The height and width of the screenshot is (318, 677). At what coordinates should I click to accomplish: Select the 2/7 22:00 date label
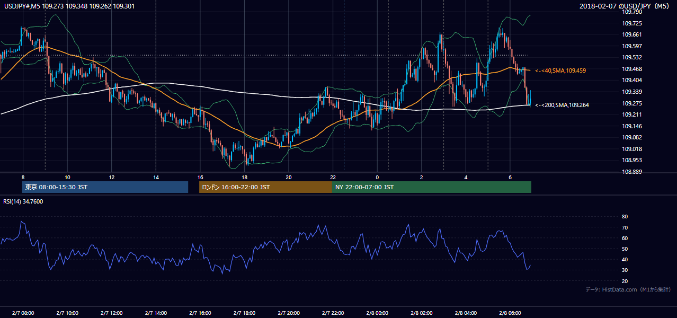(x=333, y=313)
